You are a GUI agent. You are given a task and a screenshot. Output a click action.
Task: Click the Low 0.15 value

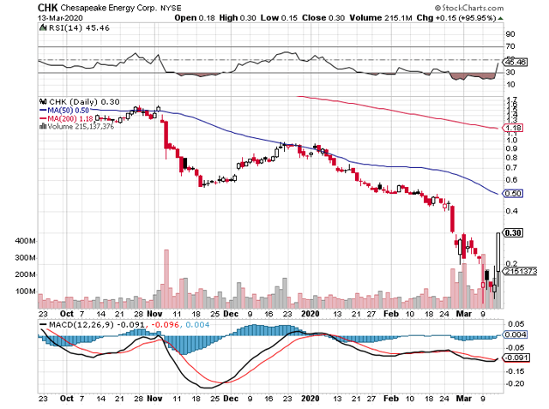(x=279, y=18)
